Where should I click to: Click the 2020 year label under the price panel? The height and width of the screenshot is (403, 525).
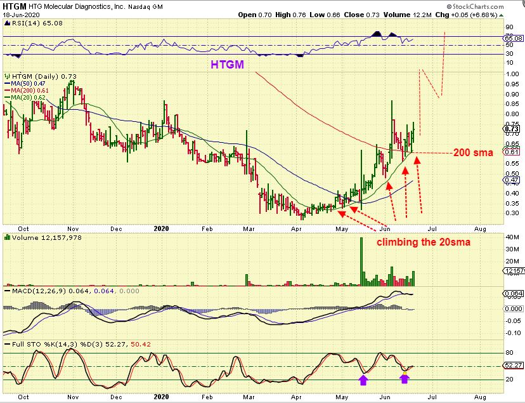pyautogui.click(x=161, y=228)
